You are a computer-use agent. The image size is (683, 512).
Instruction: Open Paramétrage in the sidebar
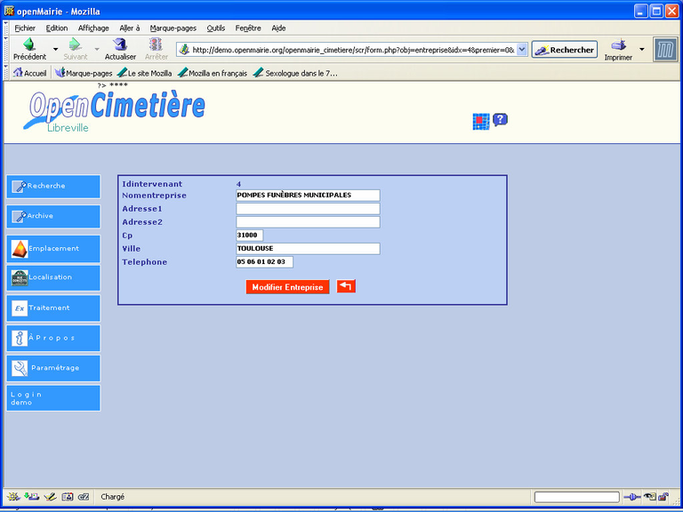click(53, 368)
